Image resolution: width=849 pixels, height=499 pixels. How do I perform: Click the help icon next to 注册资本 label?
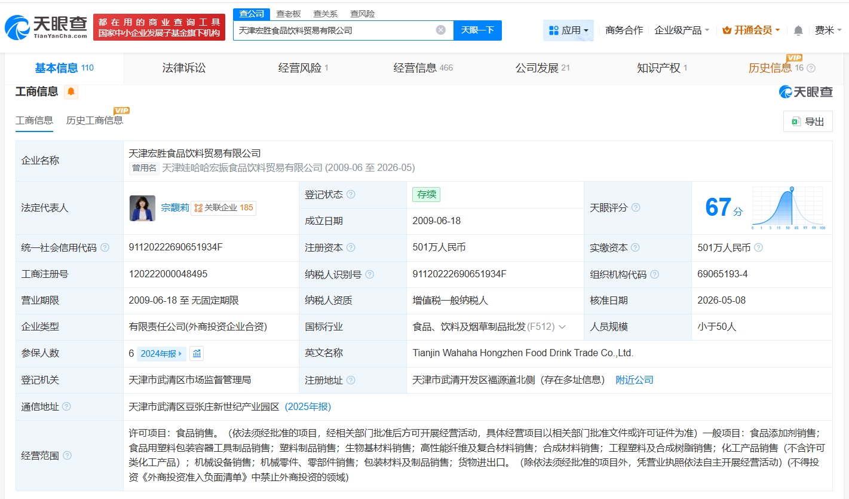pyautogui.click(x=351, y=247)
